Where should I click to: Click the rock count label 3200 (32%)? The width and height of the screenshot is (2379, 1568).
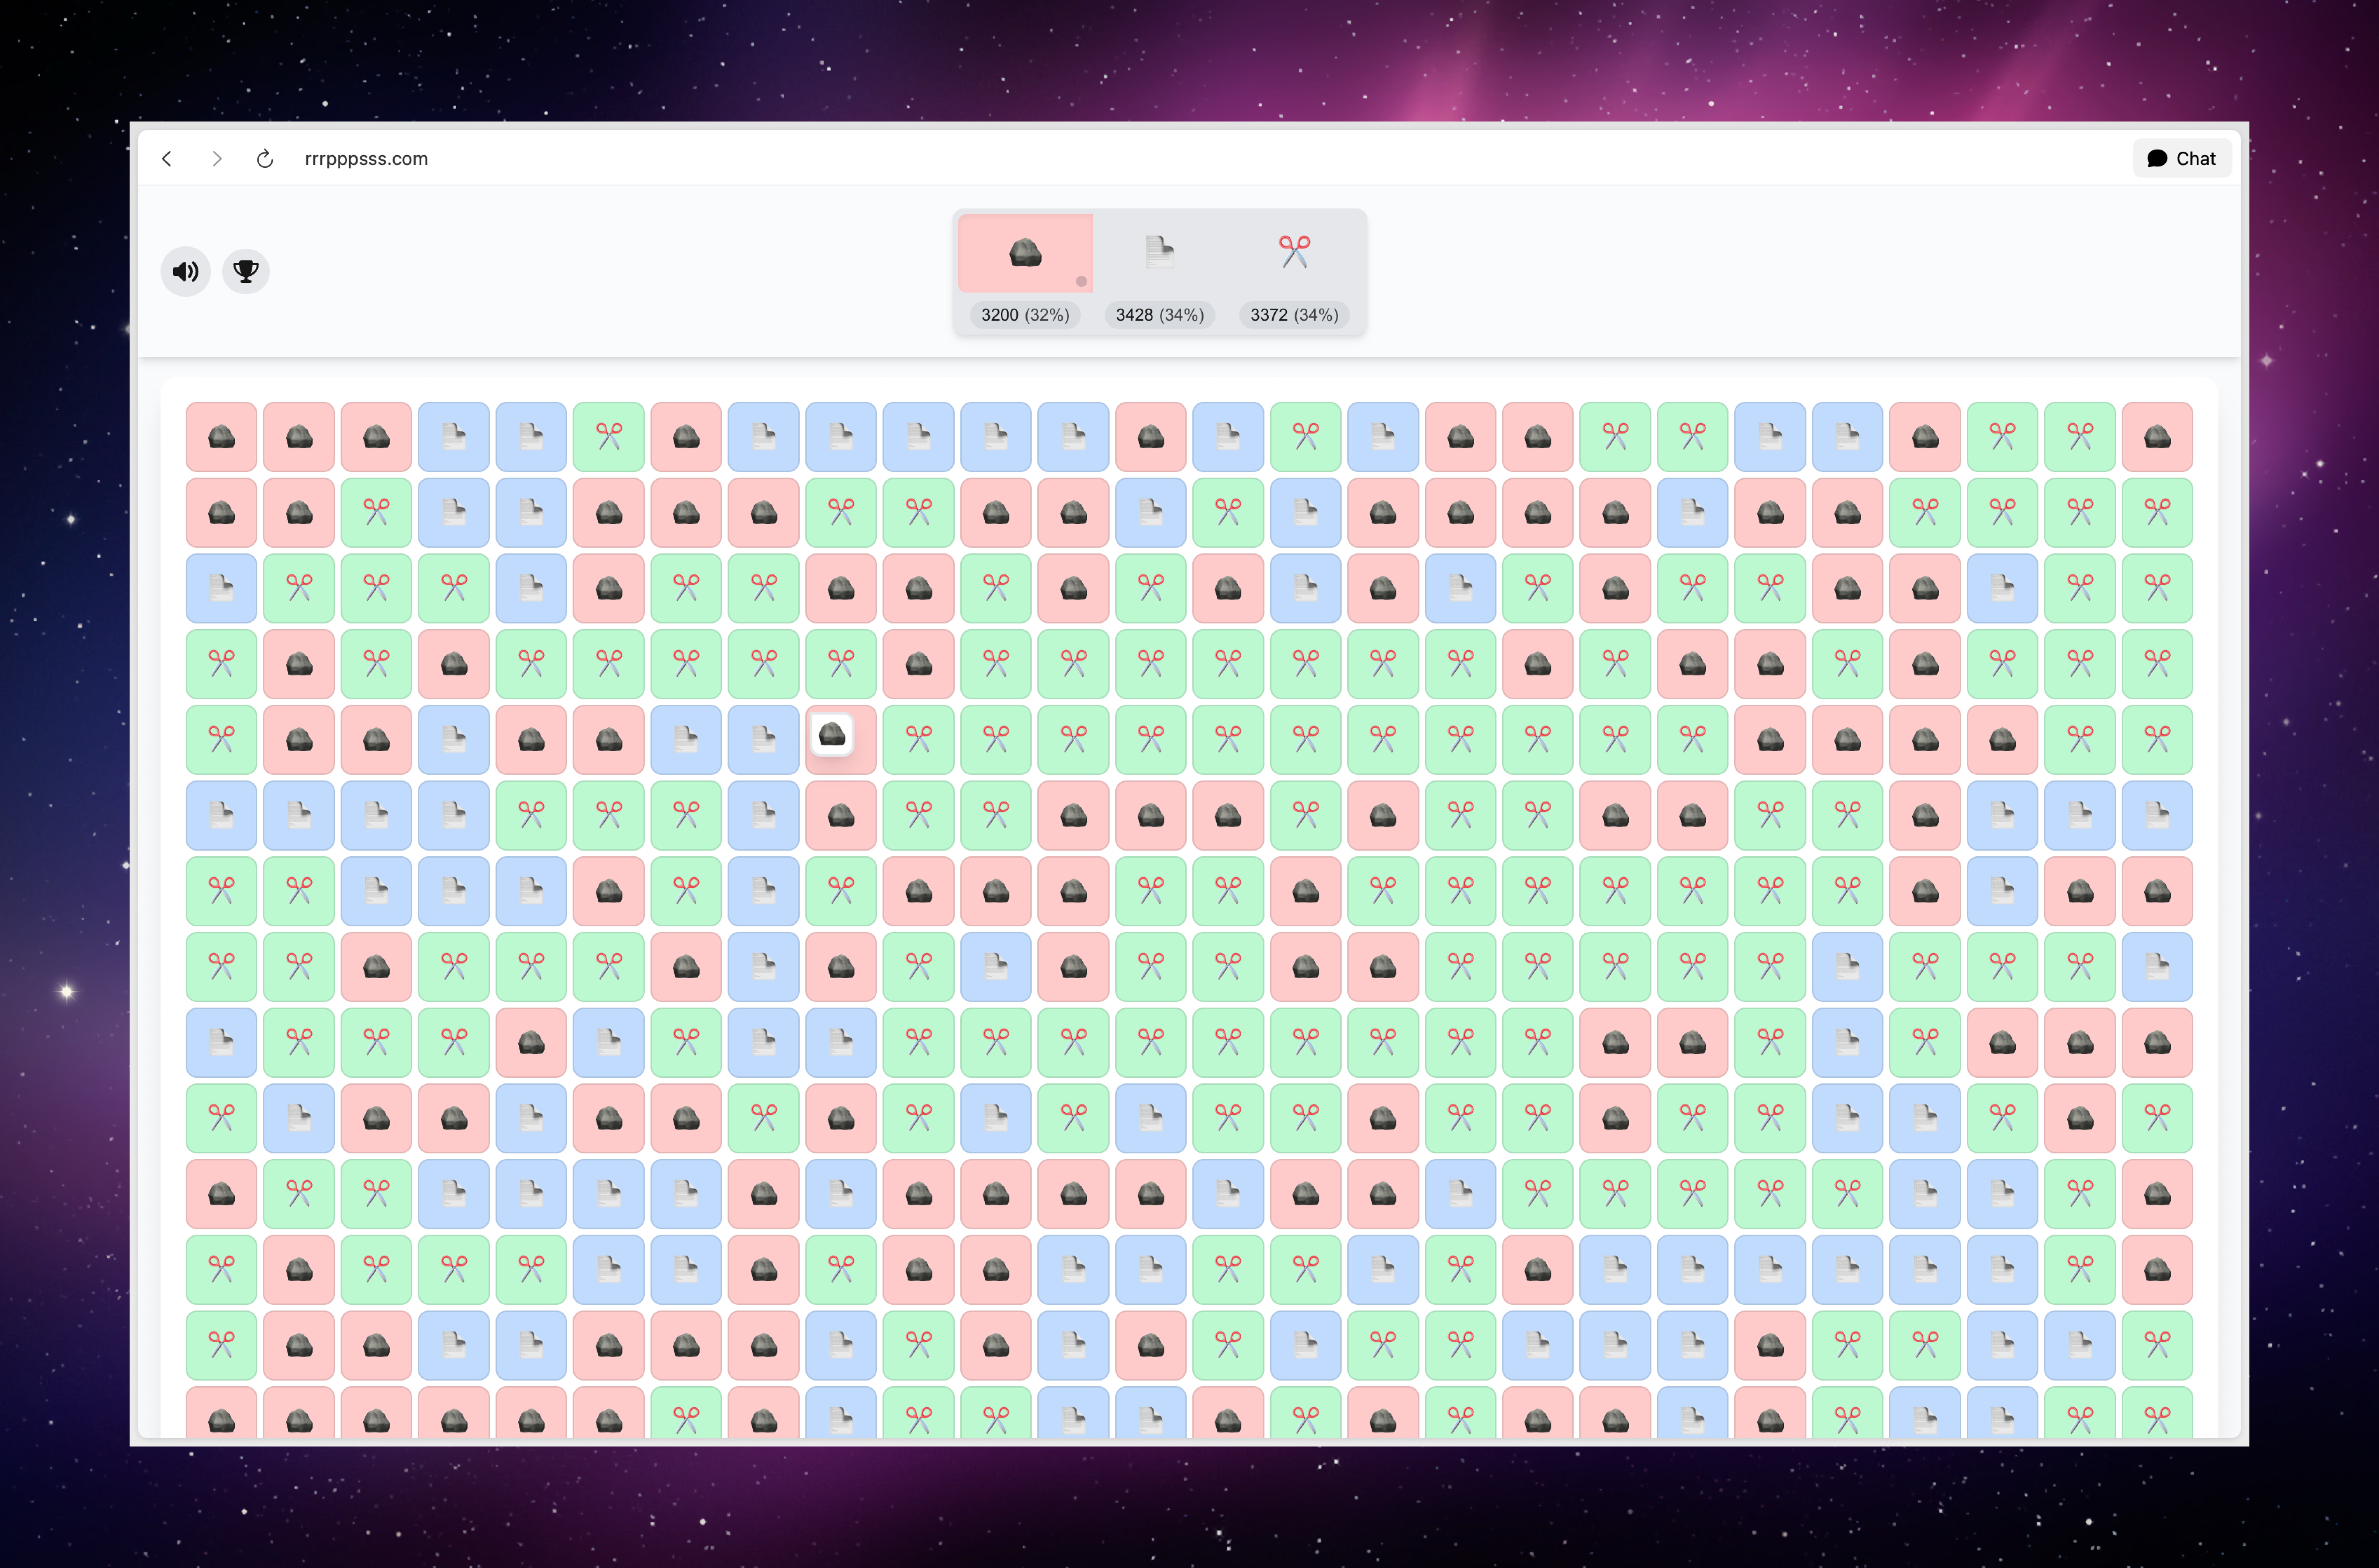(x=1024, y=314)
